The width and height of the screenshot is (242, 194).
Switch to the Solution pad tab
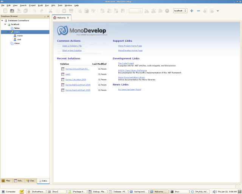click(19, 181)
